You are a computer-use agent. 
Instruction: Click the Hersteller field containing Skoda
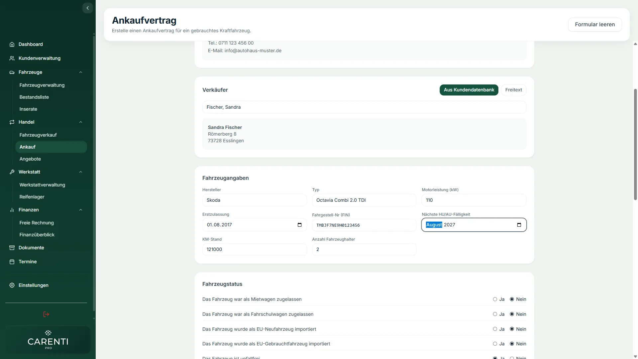pos(255,200)
